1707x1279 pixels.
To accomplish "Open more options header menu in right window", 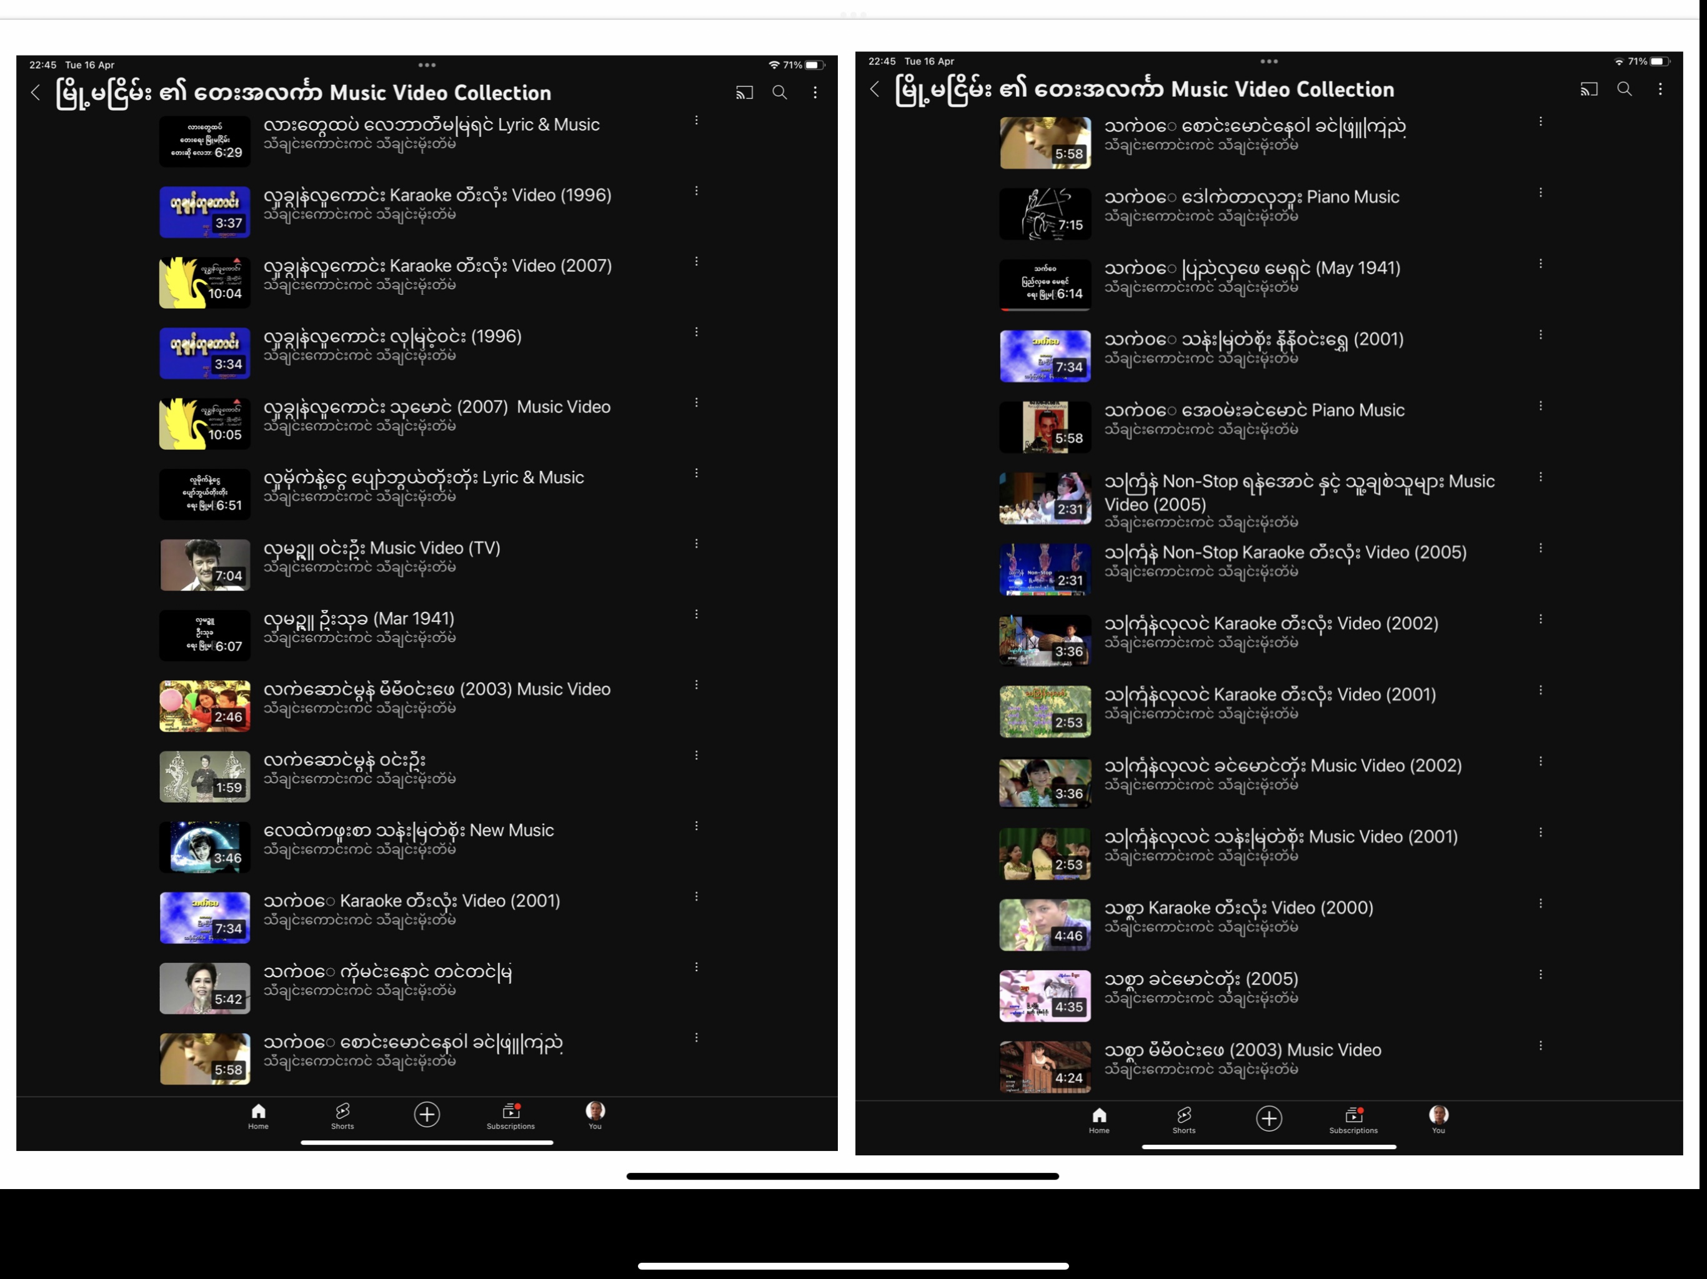I will click(x=1660, y=89).
